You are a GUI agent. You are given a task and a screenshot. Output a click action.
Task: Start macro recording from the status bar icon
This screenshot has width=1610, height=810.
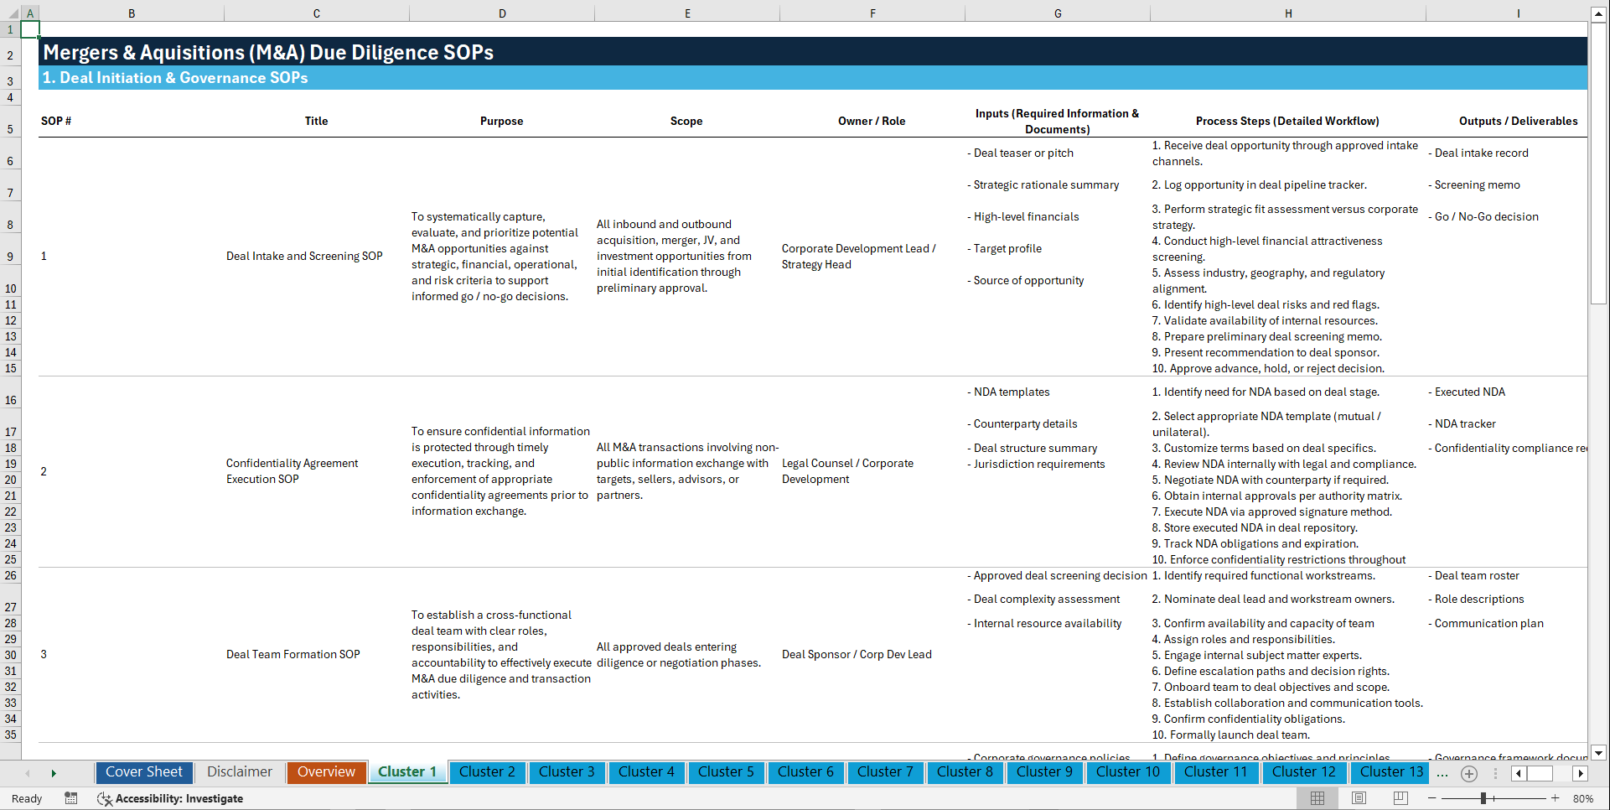pos(71,798)
